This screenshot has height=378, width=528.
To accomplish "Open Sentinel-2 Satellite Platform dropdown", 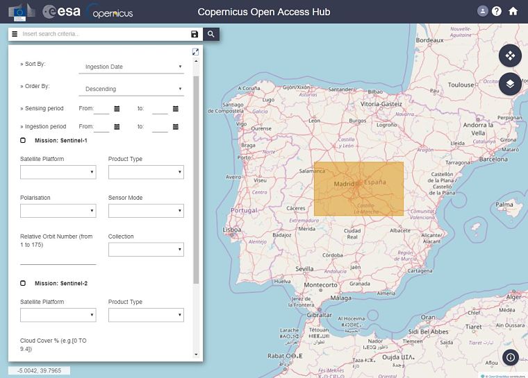I will point(58,315).
